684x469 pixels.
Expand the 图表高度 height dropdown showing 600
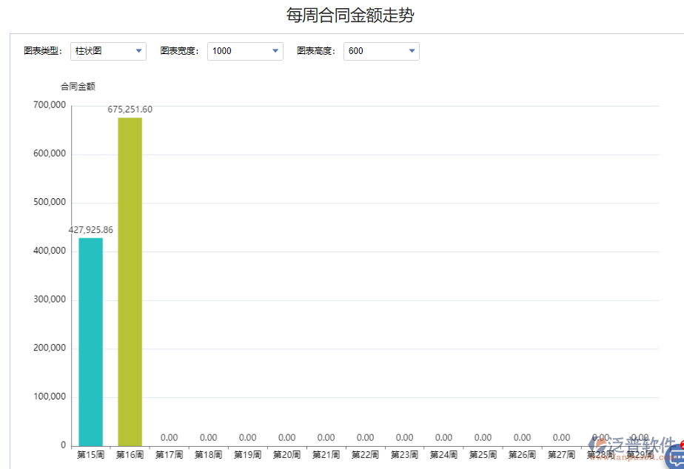[412, 51]
